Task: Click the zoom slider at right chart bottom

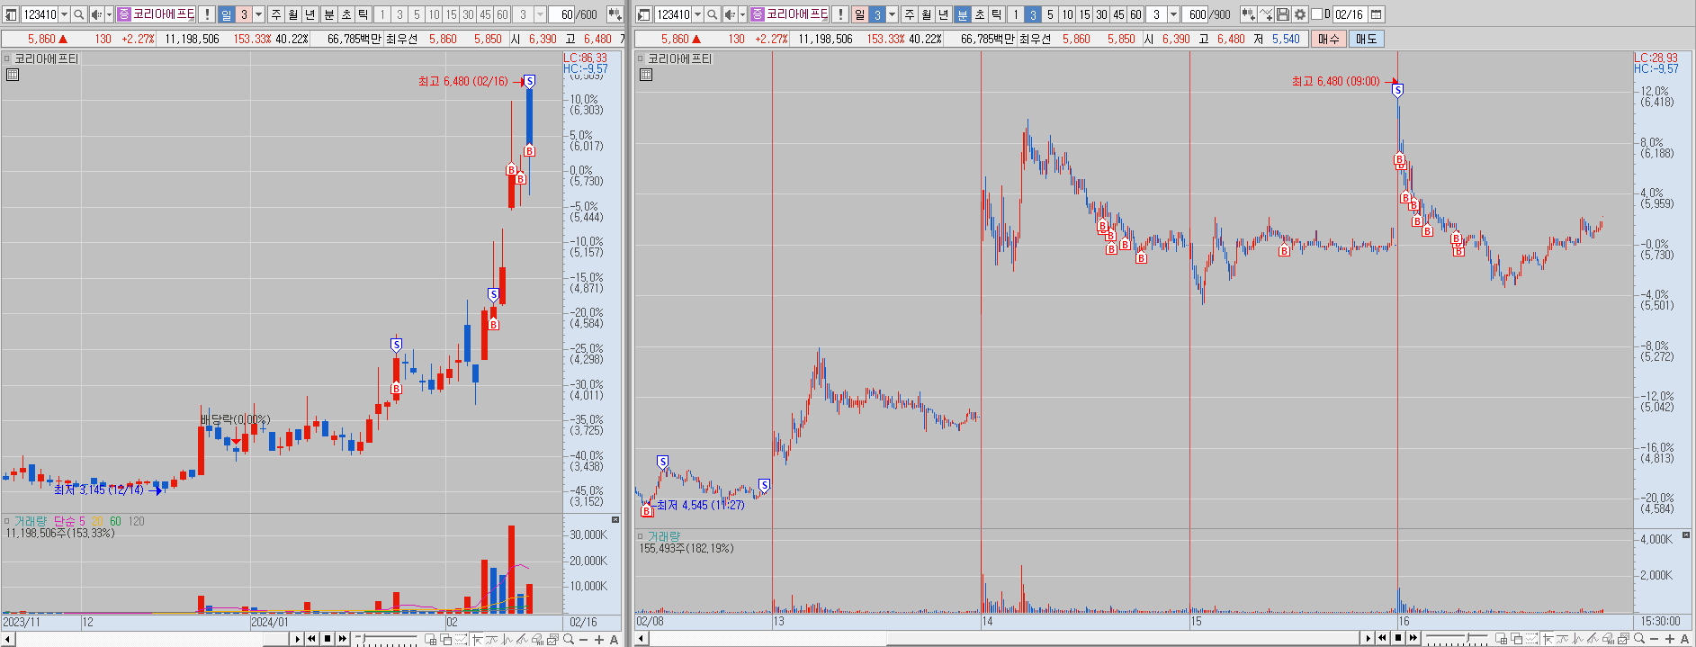Action: (x=1458, y=639)
